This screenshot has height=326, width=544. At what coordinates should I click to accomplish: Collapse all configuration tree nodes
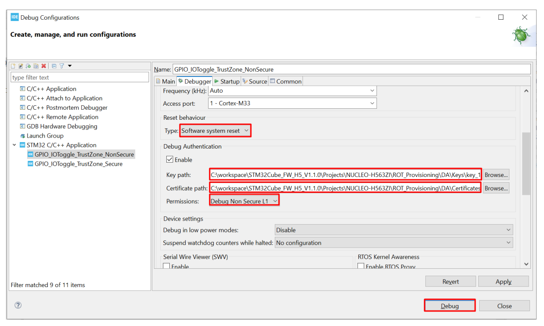(54, 66)
